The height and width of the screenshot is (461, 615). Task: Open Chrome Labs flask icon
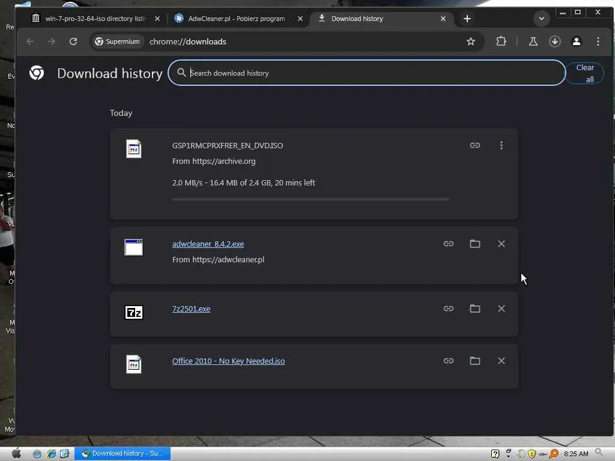[533, 41]
